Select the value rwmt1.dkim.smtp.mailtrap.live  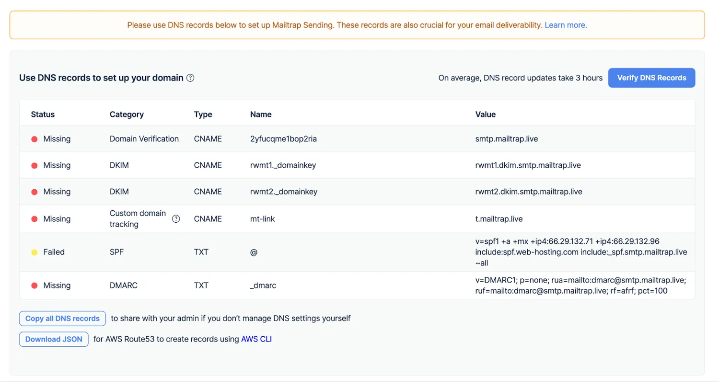[x=528, y=165]
